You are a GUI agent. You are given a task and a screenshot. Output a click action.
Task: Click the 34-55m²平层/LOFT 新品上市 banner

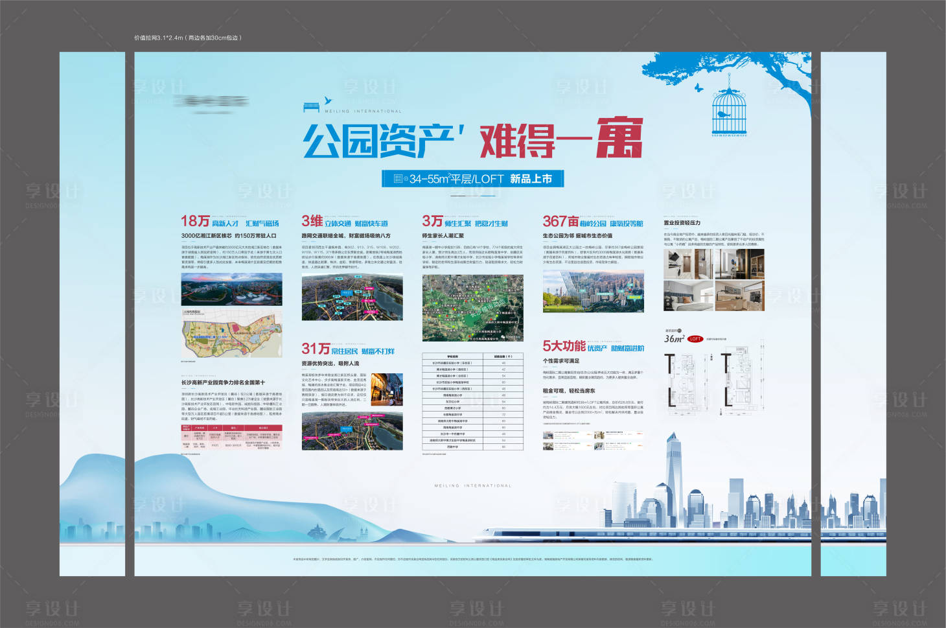[473, 179]
